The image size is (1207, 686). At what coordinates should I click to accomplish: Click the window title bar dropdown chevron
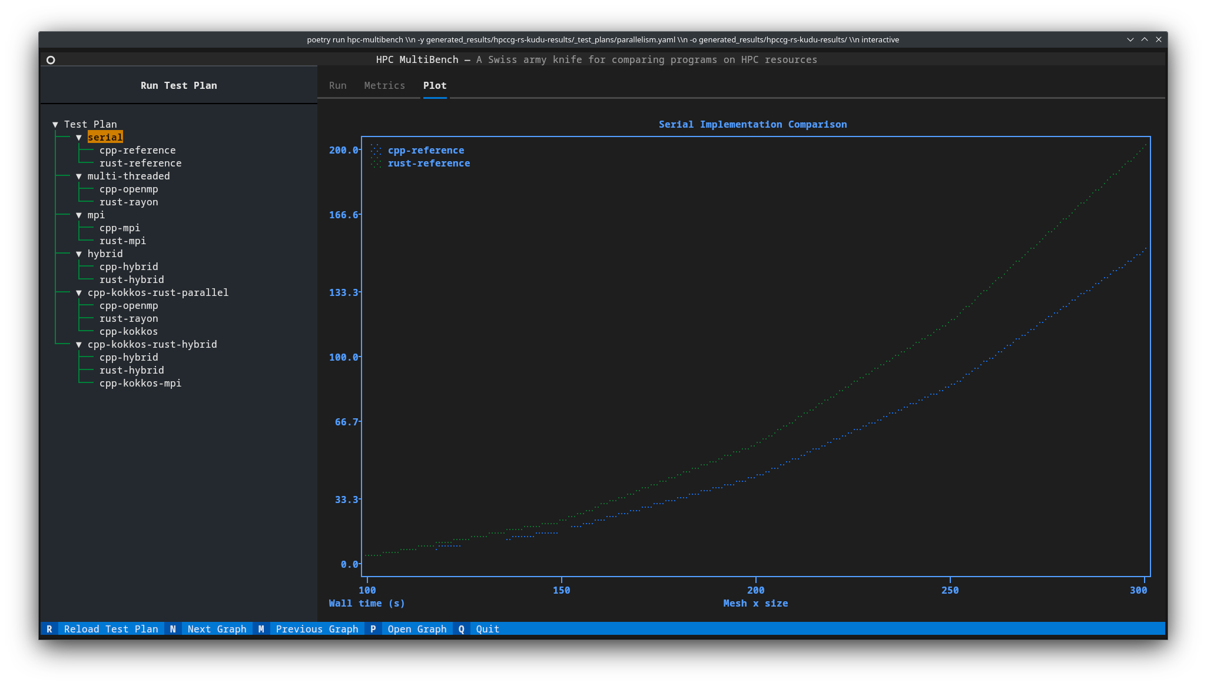(1130, 39)
